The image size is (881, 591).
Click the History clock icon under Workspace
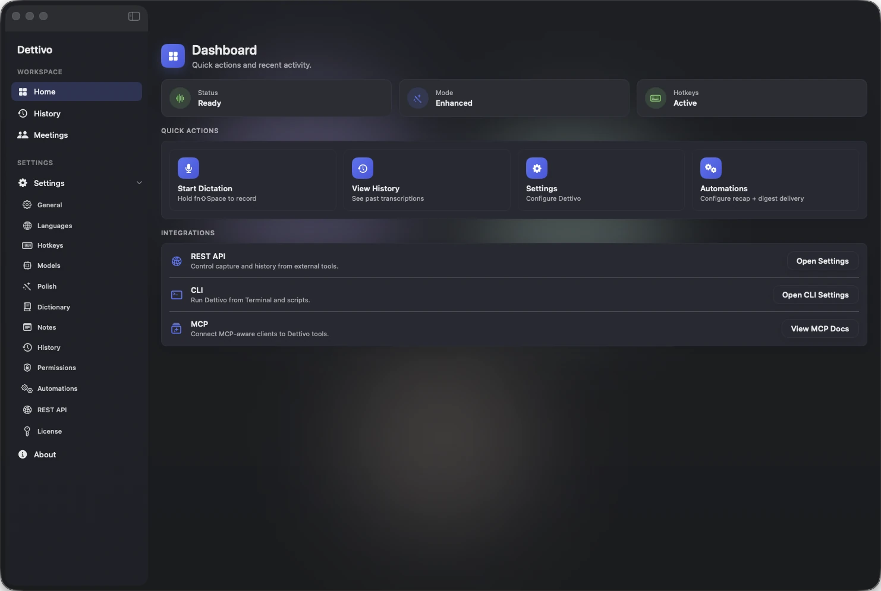23,113
